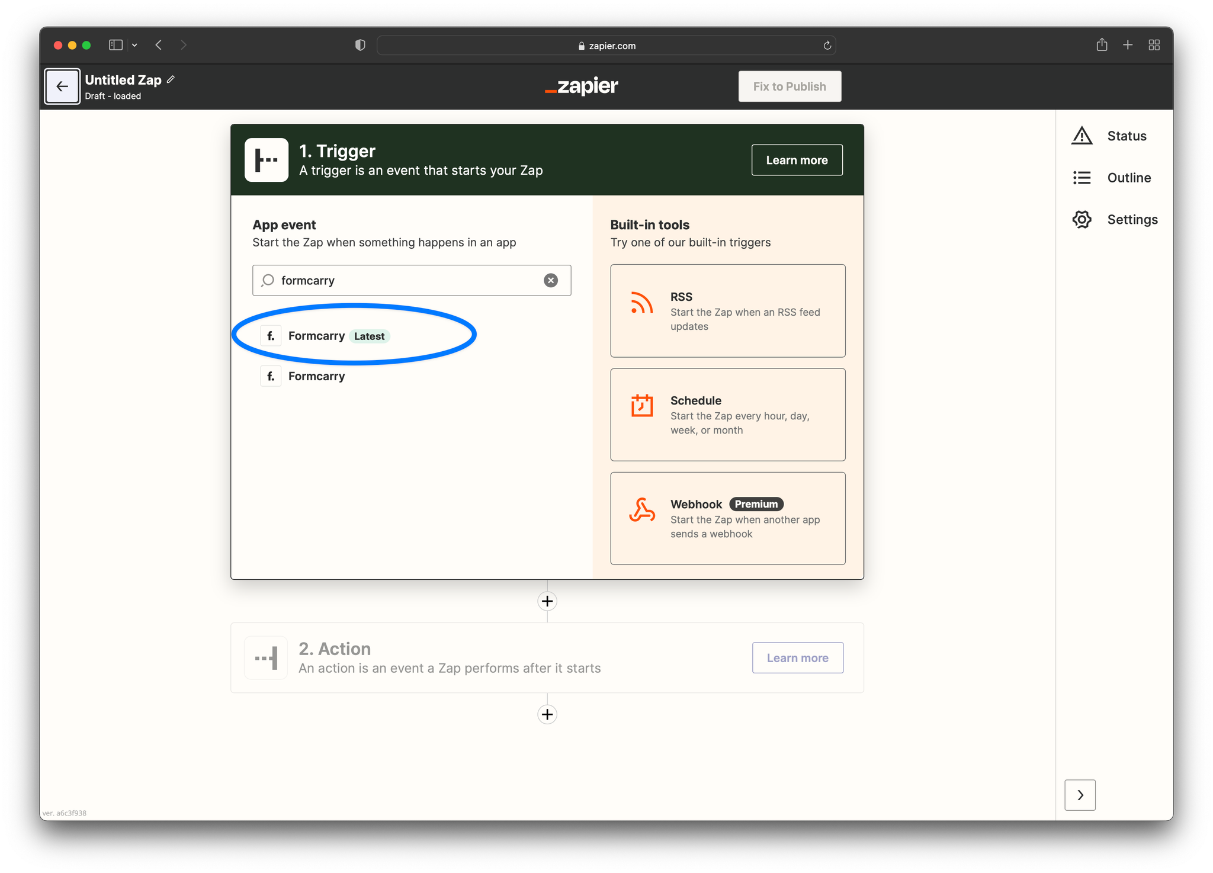Screen dimensions: 1213x873
Task: Click the Zapier logo in the header
Action: 581,86
